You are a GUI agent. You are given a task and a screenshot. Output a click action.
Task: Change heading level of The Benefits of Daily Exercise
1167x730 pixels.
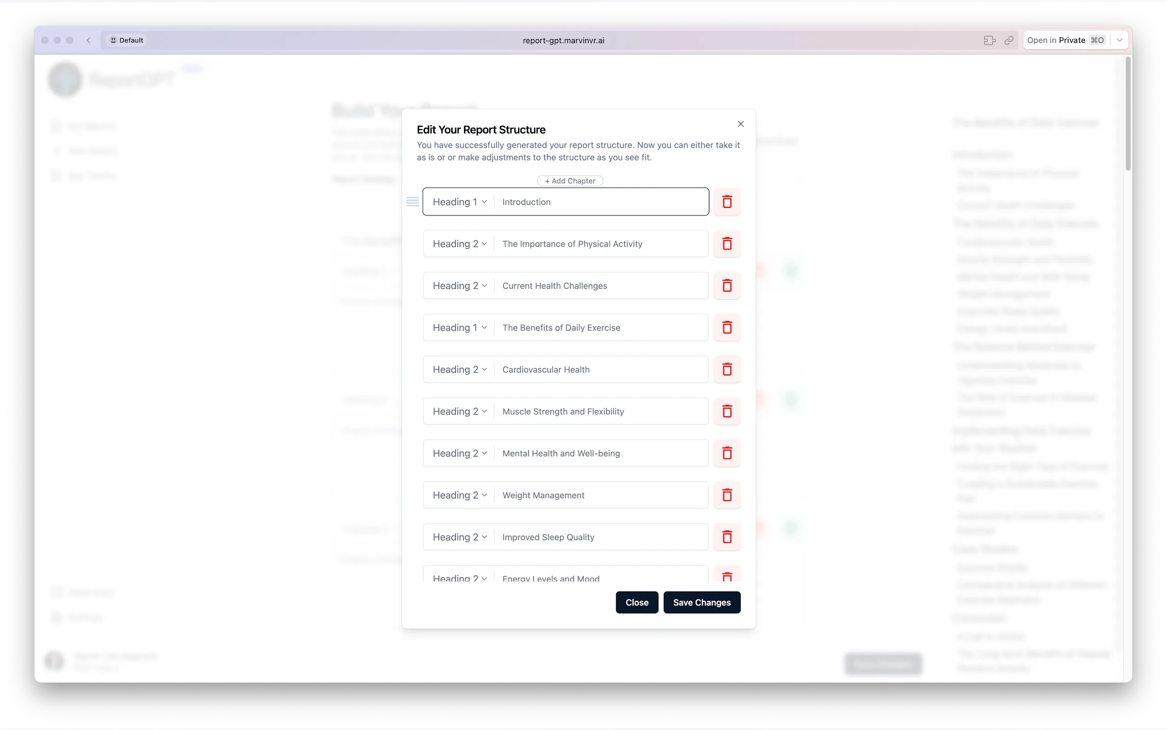click(x=459, y=328)
